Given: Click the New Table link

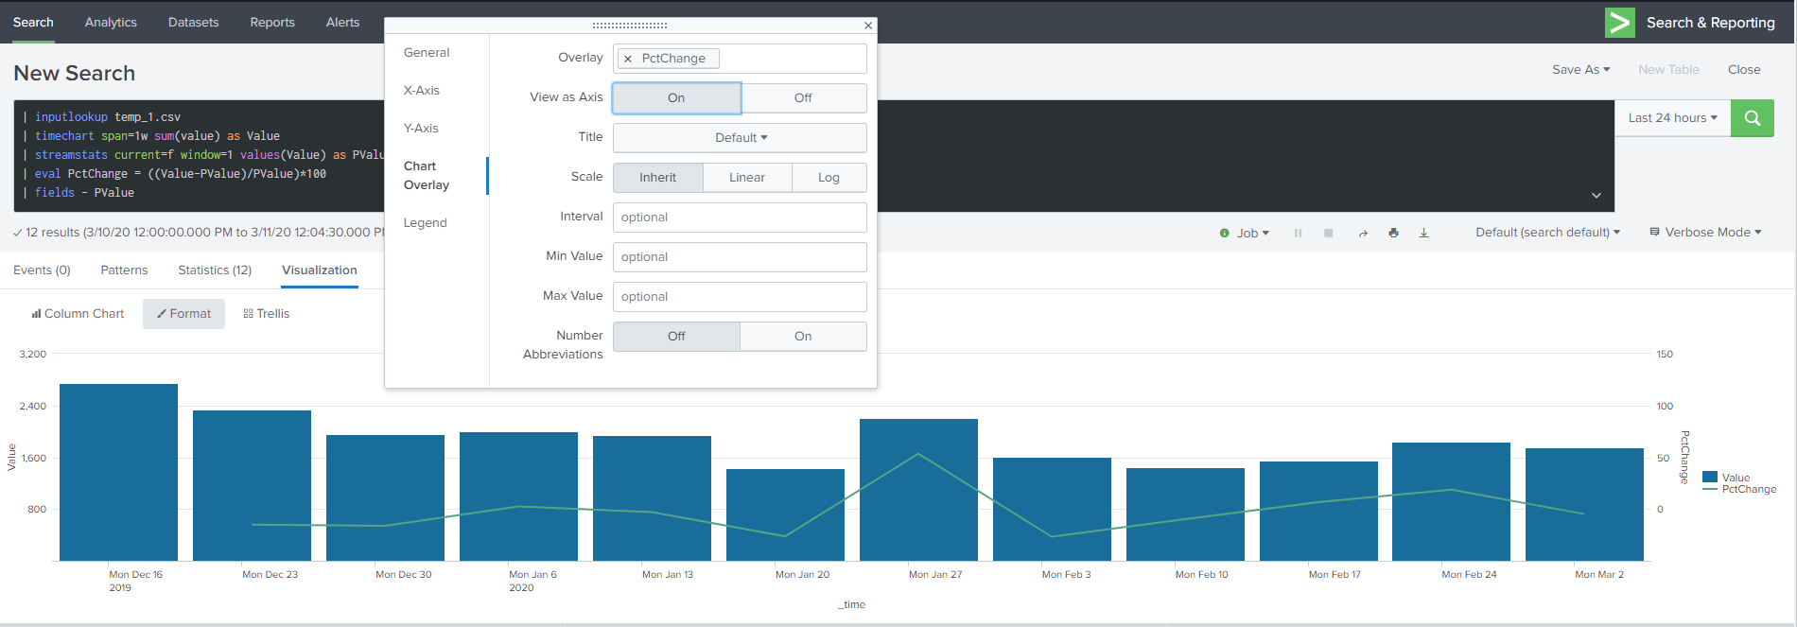Looking at the screenshot, I should click(x=1668, y=70).
